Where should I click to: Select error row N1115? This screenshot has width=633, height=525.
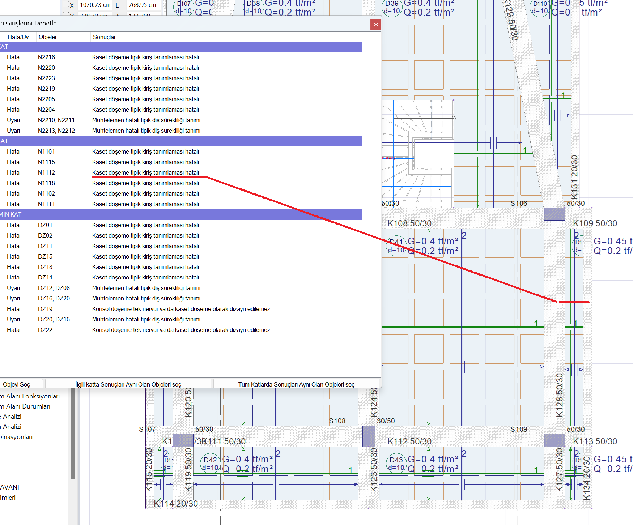tap(181, 162)
